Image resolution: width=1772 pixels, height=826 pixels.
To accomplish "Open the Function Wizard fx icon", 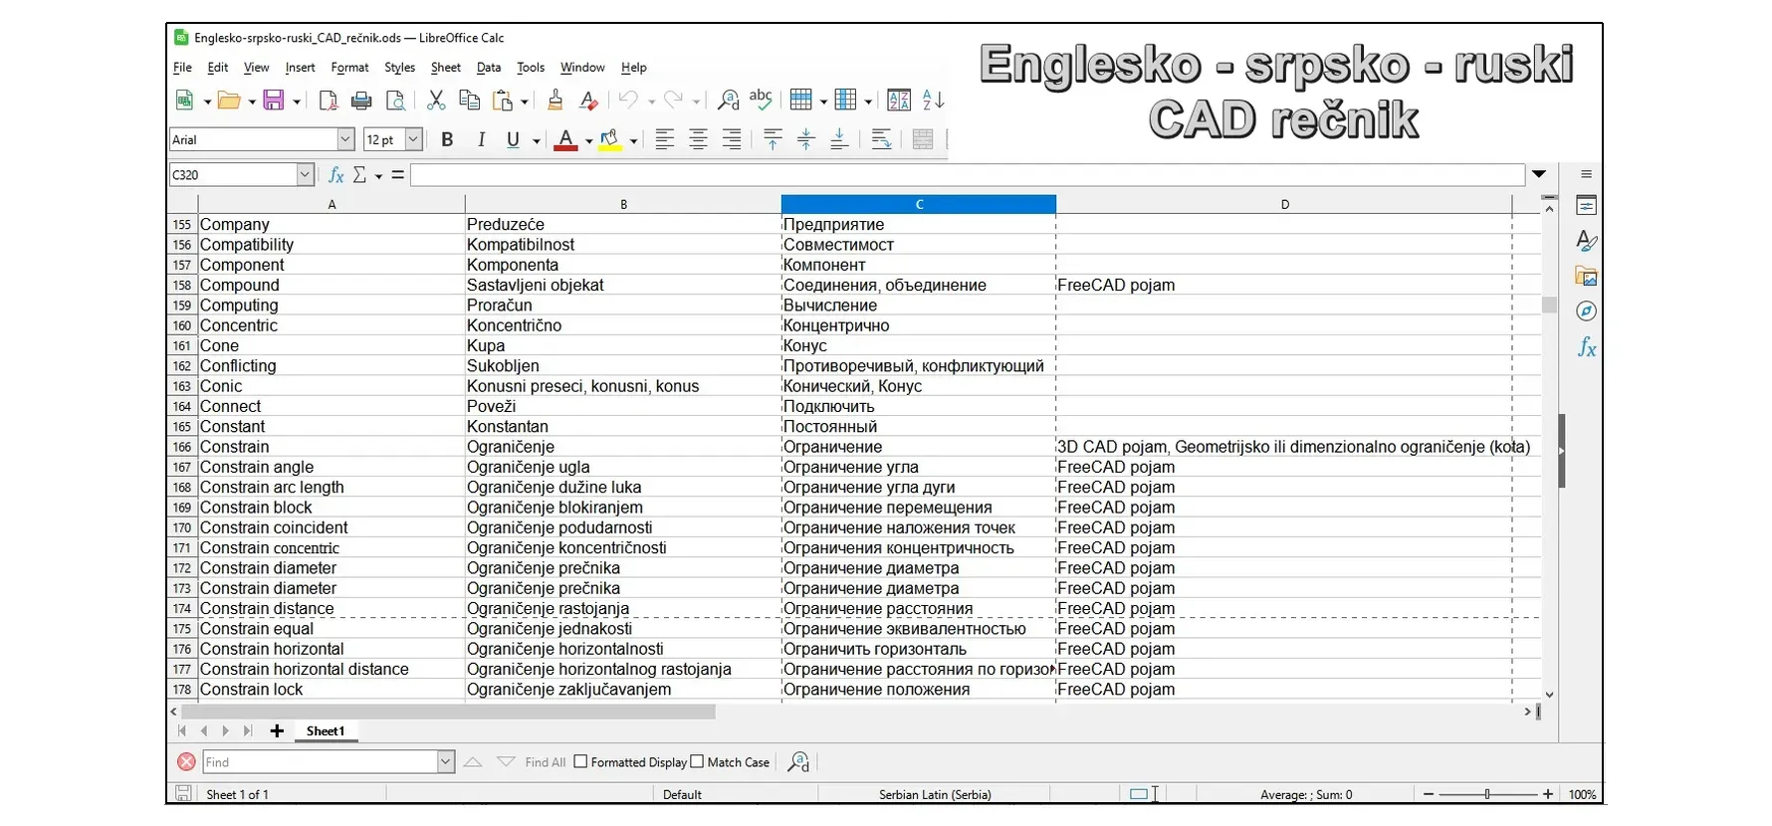I will coord(336,175).
